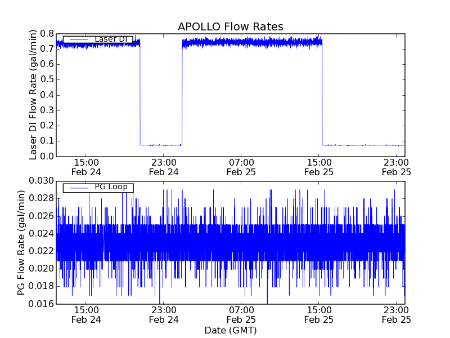This screenshot has width=450, height=338.
Task: Click the "Laser DI Flow Rate (gal/min)" axis label
Action: 33,95
